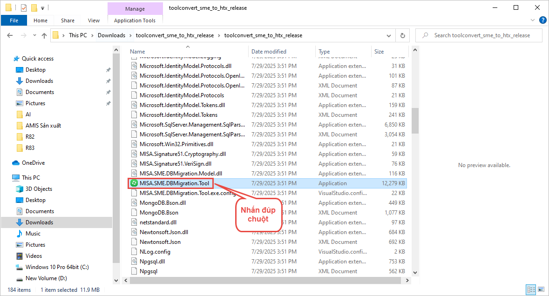This screenshot has width=549, height=296.
Task: Click the Downloads breadcrumb in address bar
Action: pos(111,35)
